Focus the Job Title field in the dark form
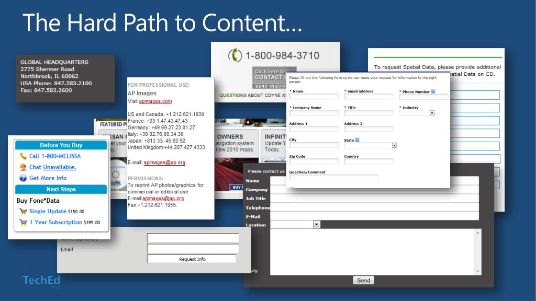The height and width of the screenshot is (301, 536). (375, 199)
